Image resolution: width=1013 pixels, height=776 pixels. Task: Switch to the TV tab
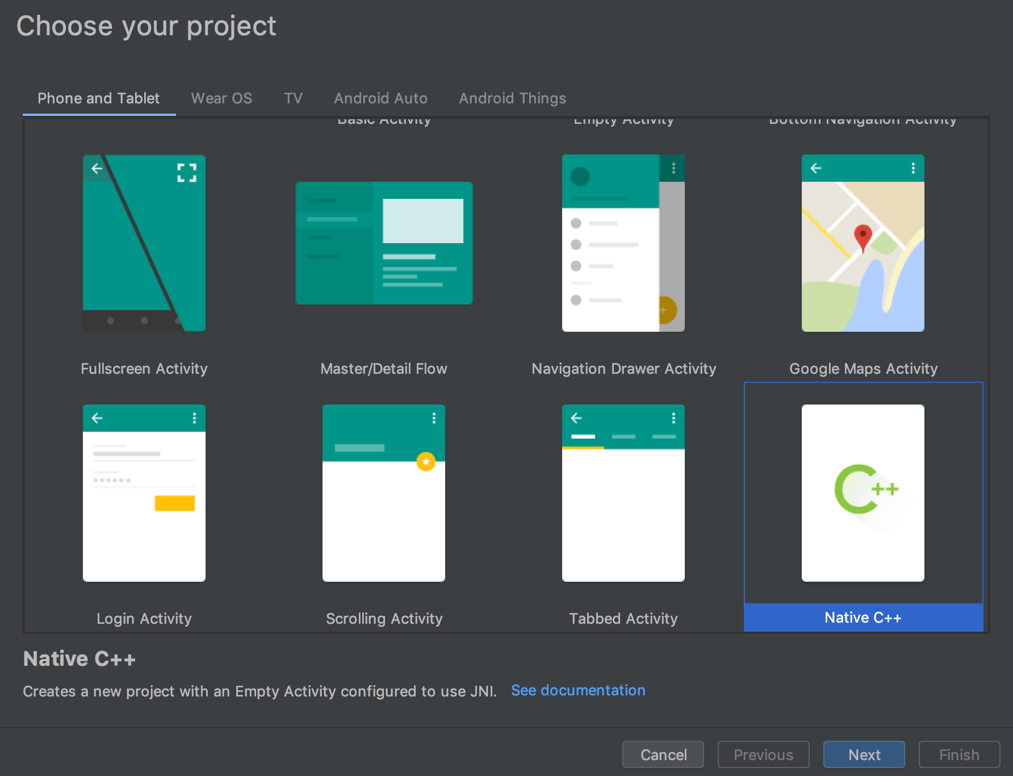pos(293,98)
